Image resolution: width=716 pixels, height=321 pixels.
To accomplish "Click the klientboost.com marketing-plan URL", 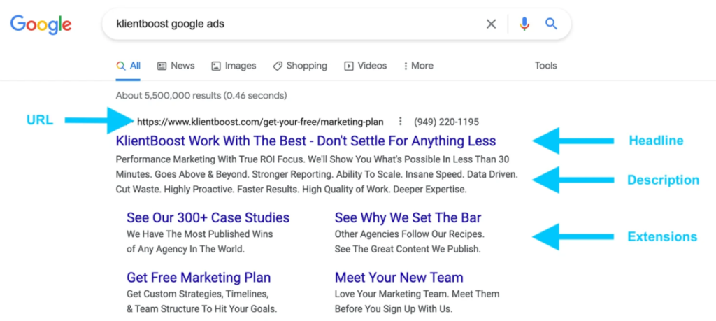I will (x=260, y=122).
